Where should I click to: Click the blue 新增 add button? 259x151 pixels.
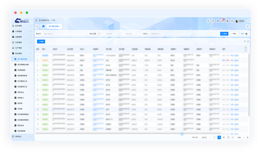click(x=41, y=41)
